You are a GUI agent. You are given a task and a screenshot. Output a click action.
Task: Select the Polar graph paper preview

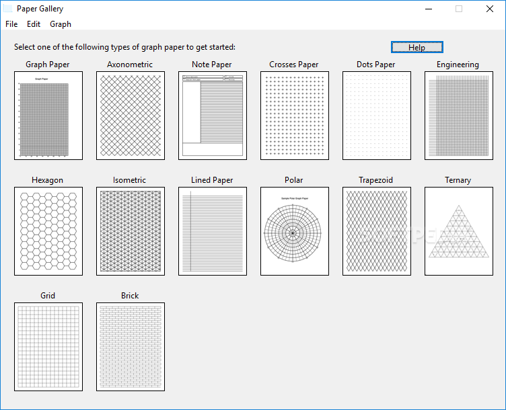click(x=295, y=231)
